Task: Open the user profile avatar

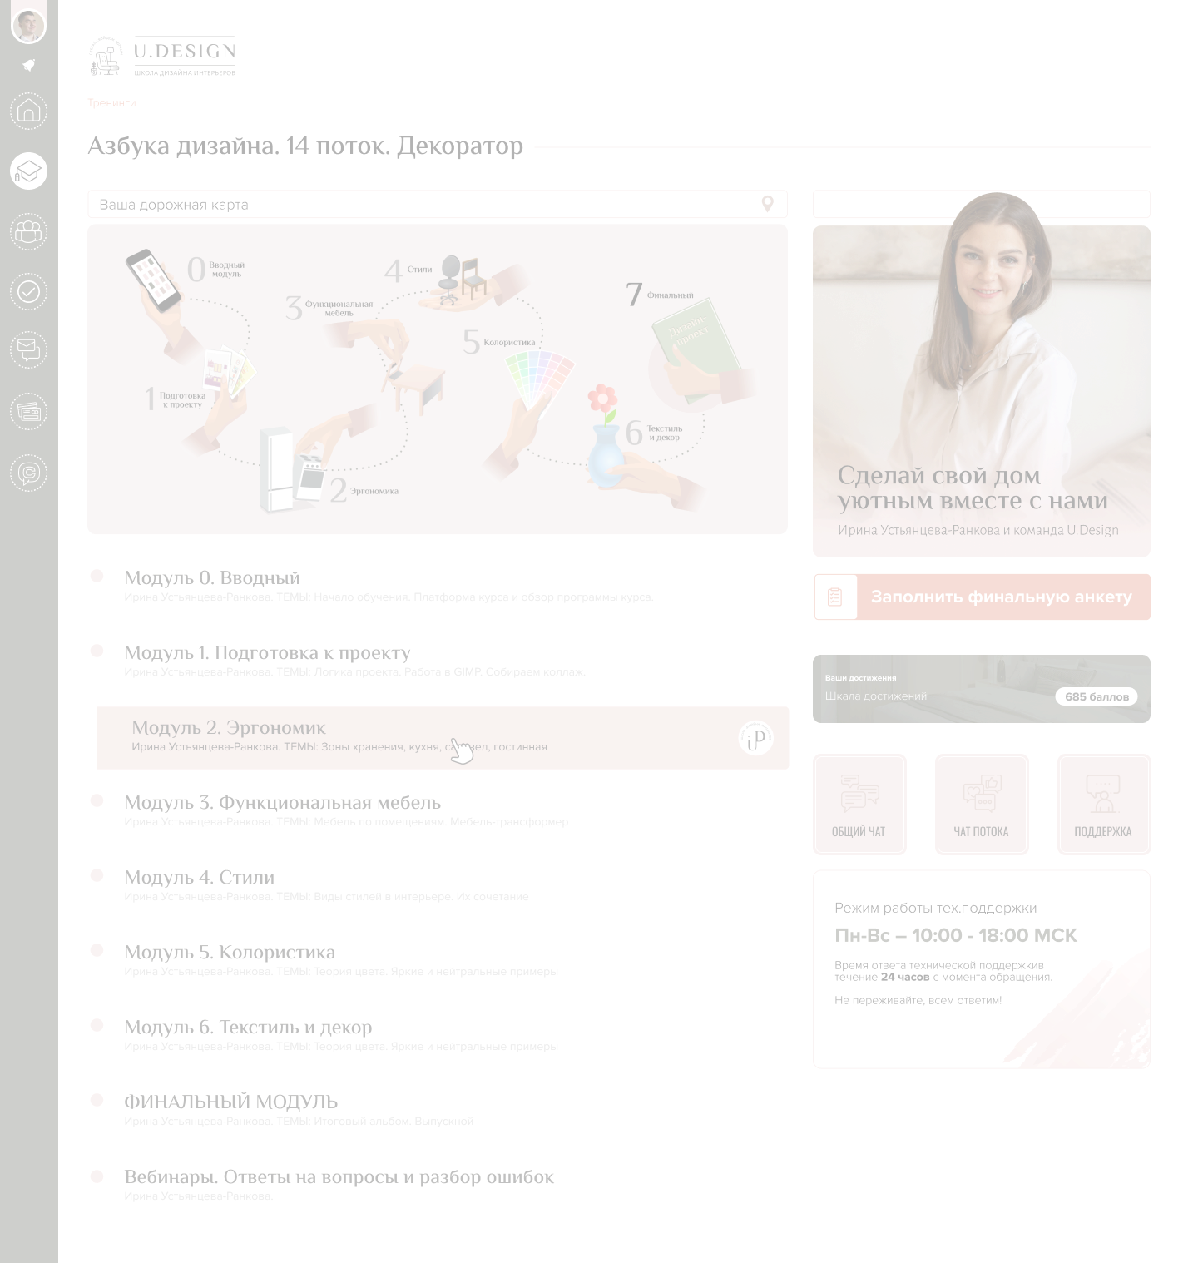Action: (x=28, y=25)
